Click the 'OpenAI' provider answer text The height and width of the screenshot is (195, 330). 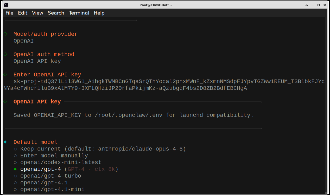click(24, 41)
